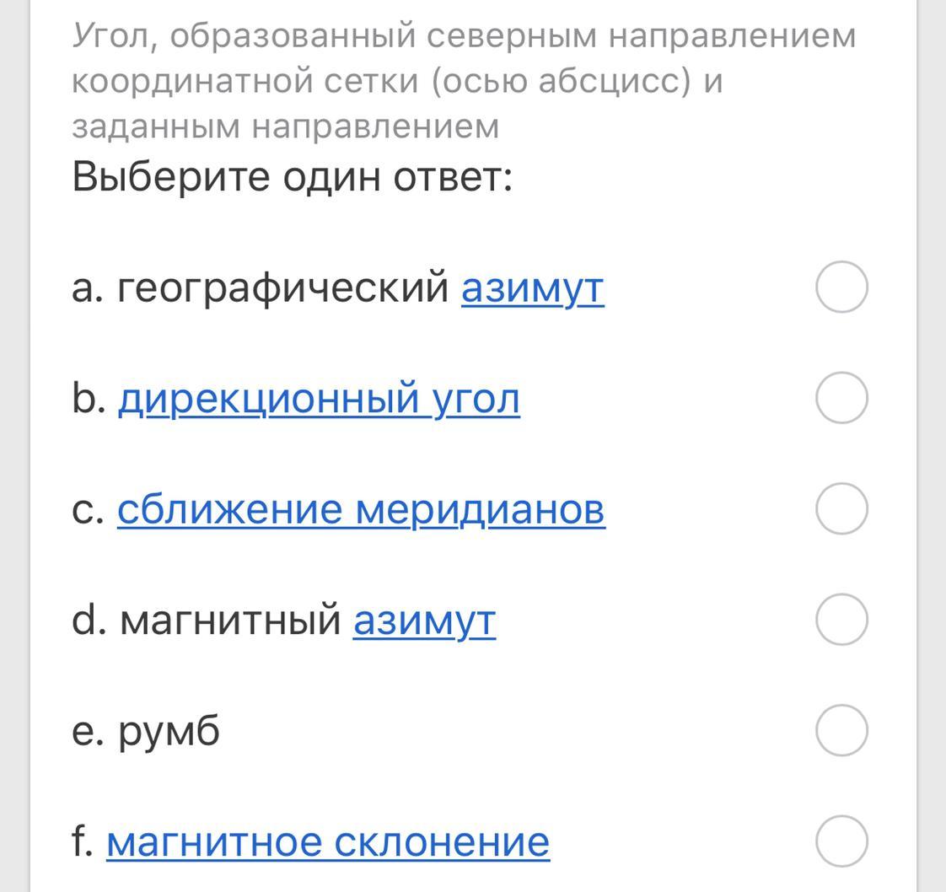
Task: Click the румб answer text
Action: tap(169, 731)
